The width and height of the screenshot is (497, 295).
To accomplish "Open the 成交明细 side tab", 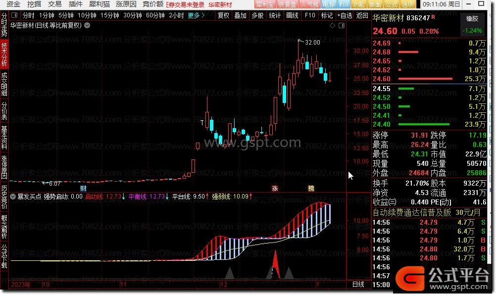I will (x=4, y=84).
